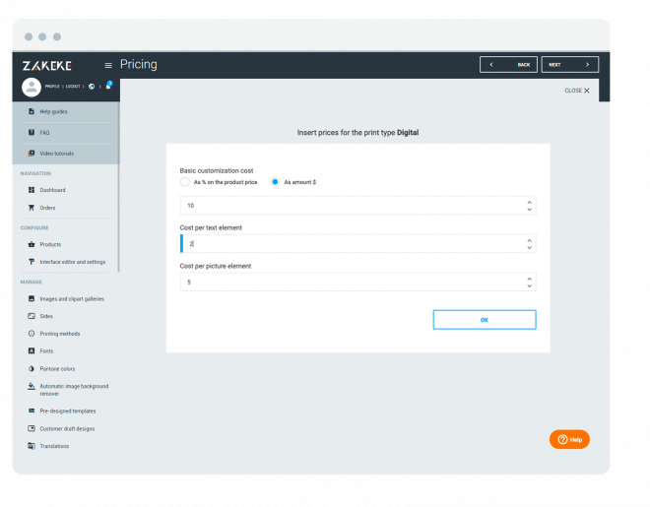Screen dimensions: 650x507
Task: Click the BACK button
Action: pos(508,65)
